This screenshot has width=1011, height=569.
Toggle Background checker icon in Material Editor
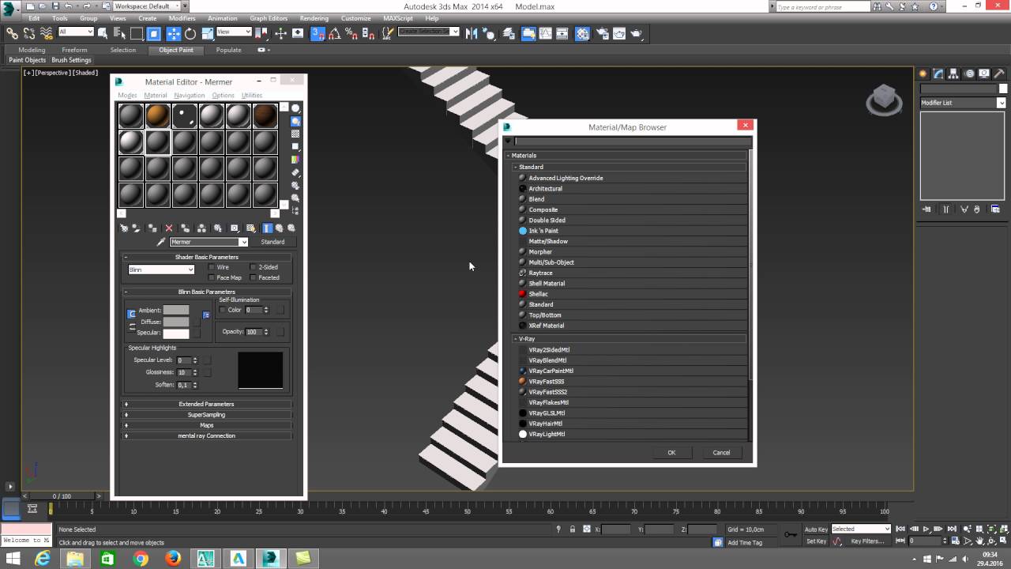[295, 134]
